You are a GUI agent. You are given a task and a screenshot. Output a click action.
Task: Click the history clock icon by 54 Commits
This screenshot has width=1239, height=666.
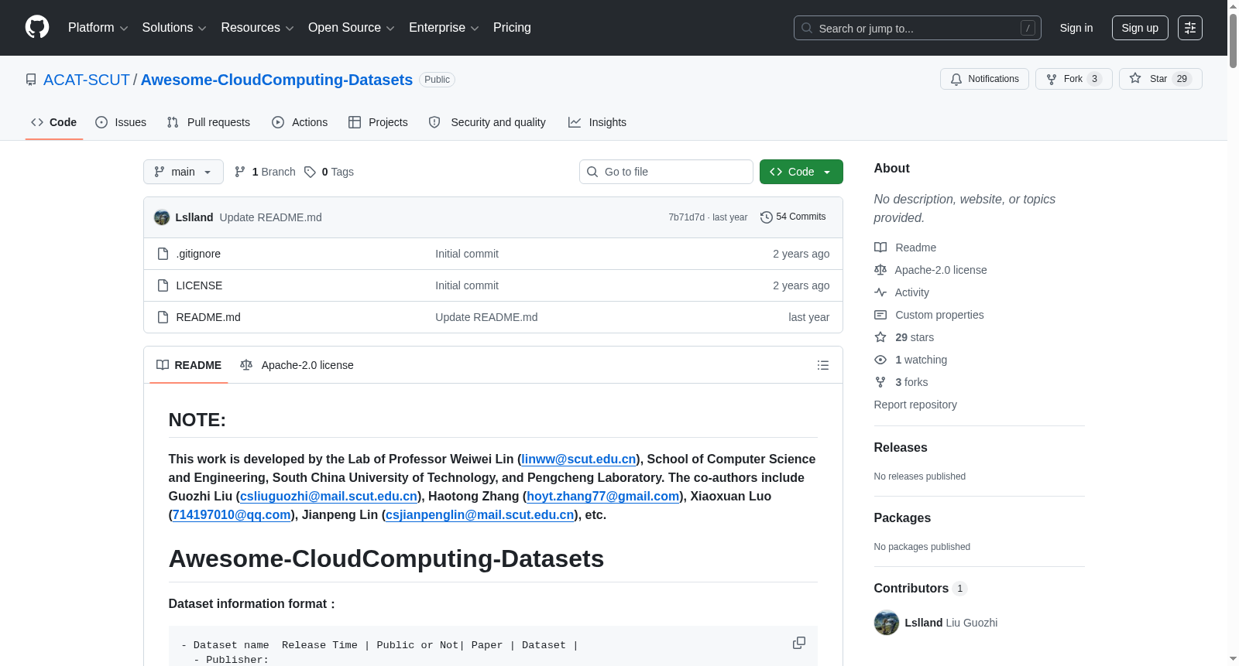pyautogui.click(x=767, y=217)
